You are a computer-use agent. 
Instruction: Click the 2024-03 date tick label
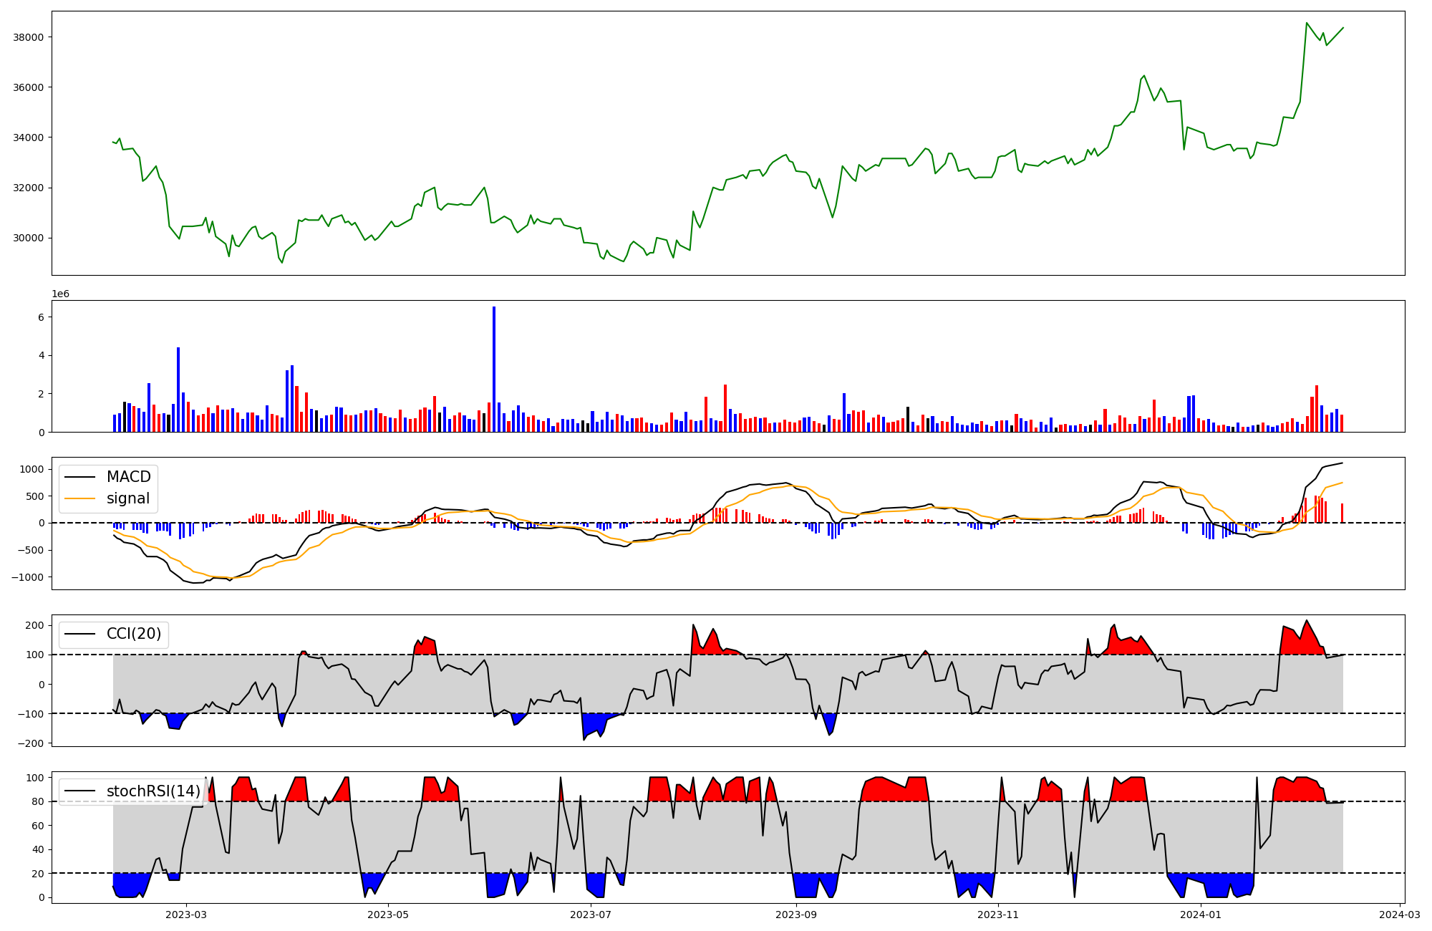1399,915
